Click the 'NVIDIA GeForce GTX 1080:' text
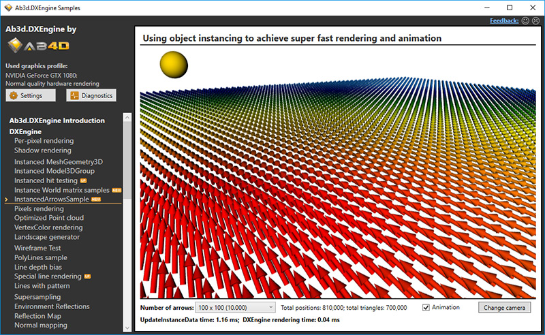The width and height of the screenshot is (545, 335). (x=42, y=76)
